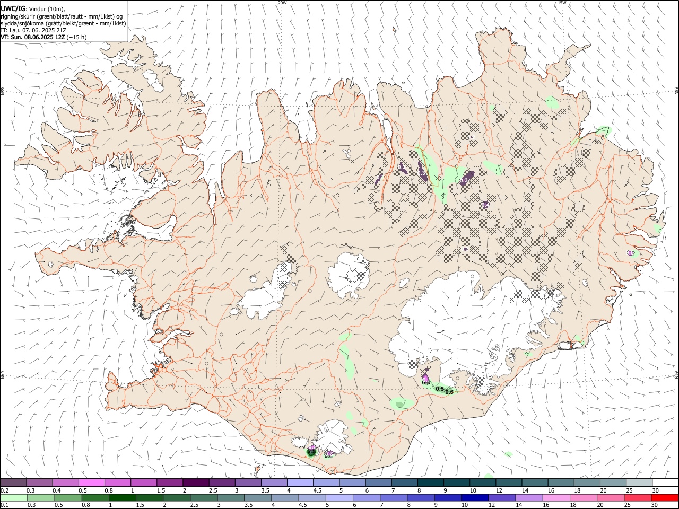Image resolution: width=679 pixels, height=509 pixels.
Task: Pick the violet 12 rain legend swatch
Action: pos(501,498)
